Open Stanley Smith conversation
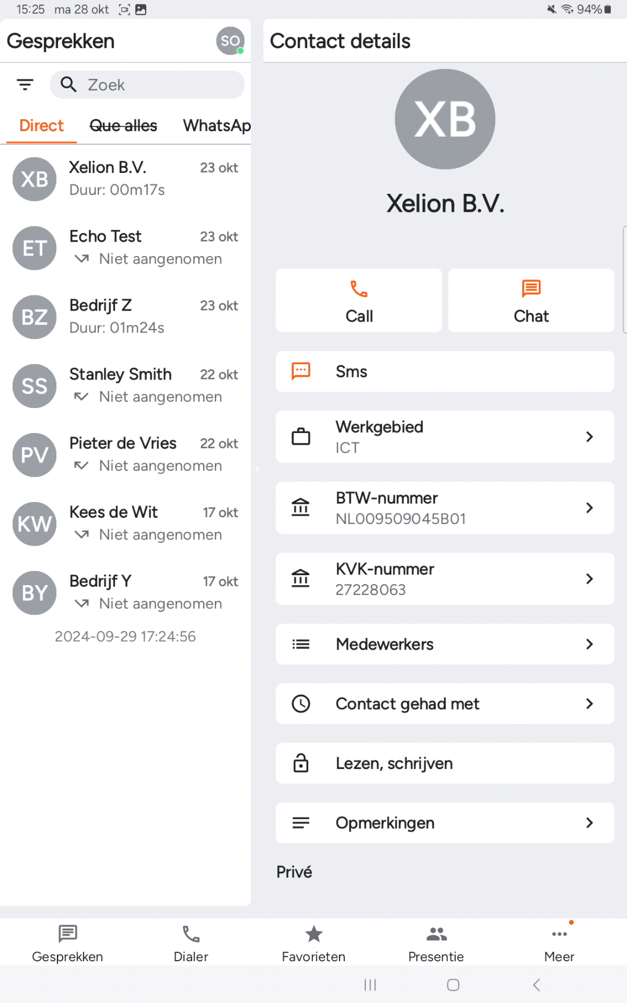The image size is (627, 1003). [x=125, y=385]
